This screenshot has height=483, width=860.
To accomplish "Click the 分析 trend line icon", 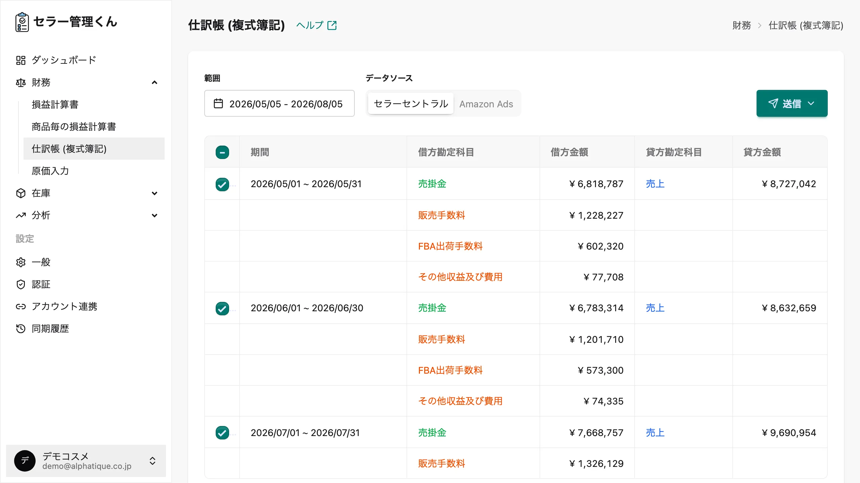I will [21, 215].
